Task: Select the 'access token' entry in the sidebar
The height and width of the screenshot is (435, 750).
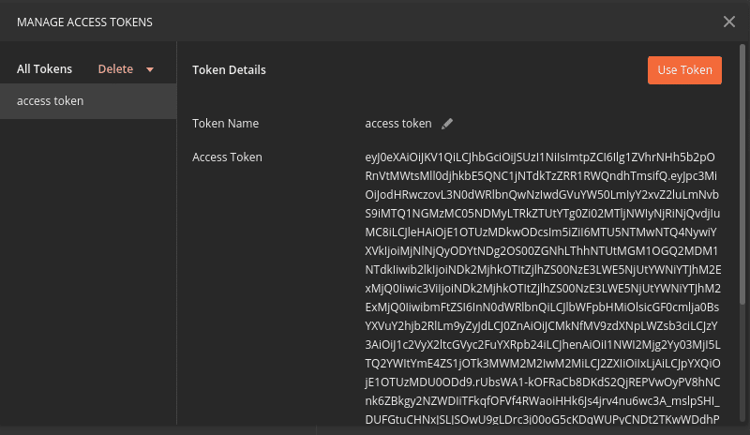Action: (88, 101)
